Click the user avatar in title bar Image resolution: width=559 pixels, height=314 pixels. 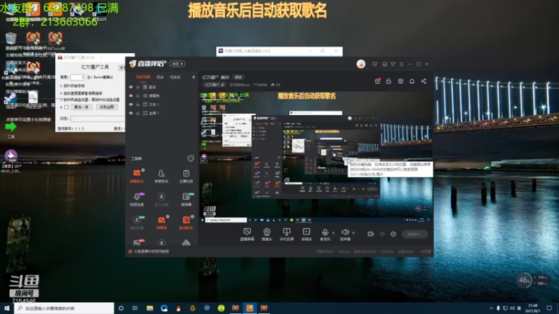pos(361,64)
